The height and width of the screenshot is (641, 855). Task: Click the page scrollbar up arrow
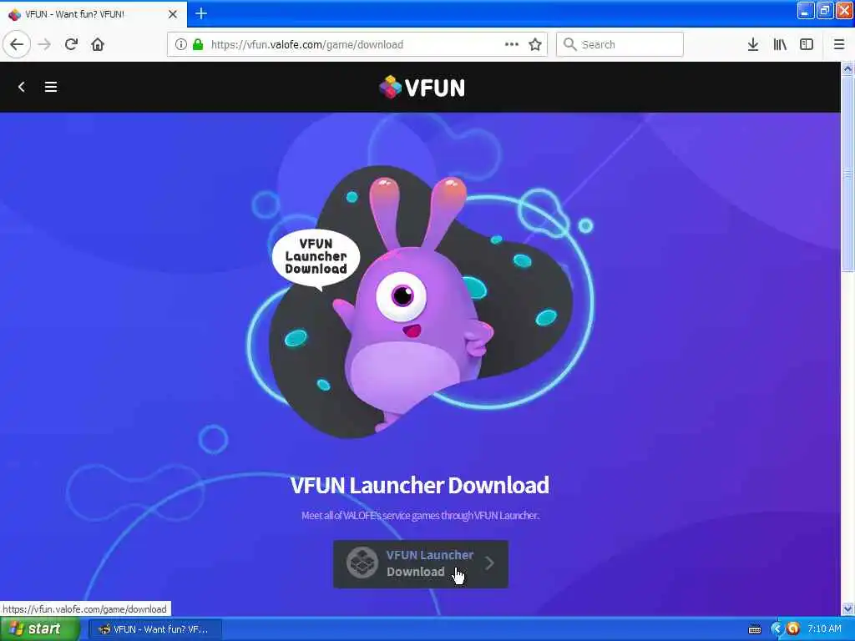[847, 68]
